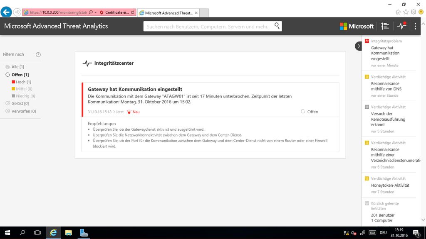Open the Windows Start menu
This screenshot has width=426, height=239.
coord(7,233)
